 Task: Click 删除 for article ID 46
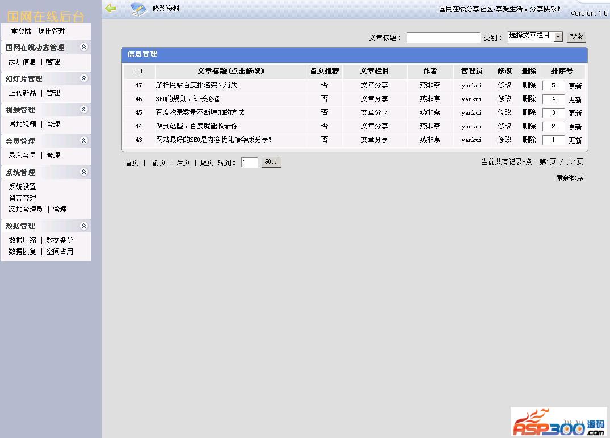(x=529, y=99)
